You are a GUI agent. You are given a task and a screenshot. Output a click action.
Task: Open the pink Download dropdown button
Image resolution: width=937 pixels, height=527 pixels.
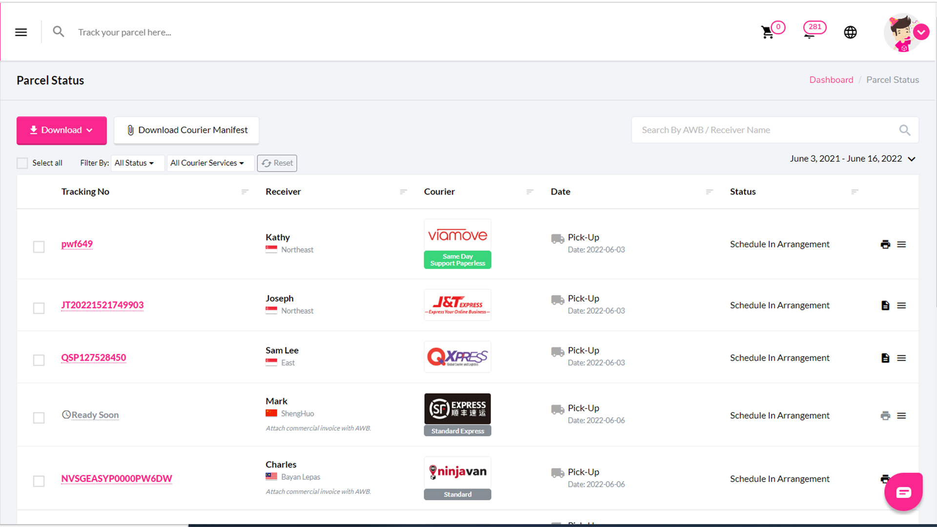(x=61, y=130)
